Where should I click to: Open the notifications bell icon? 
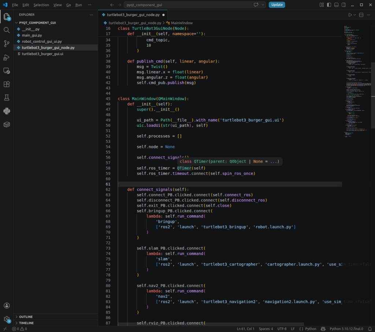point(370,329)
